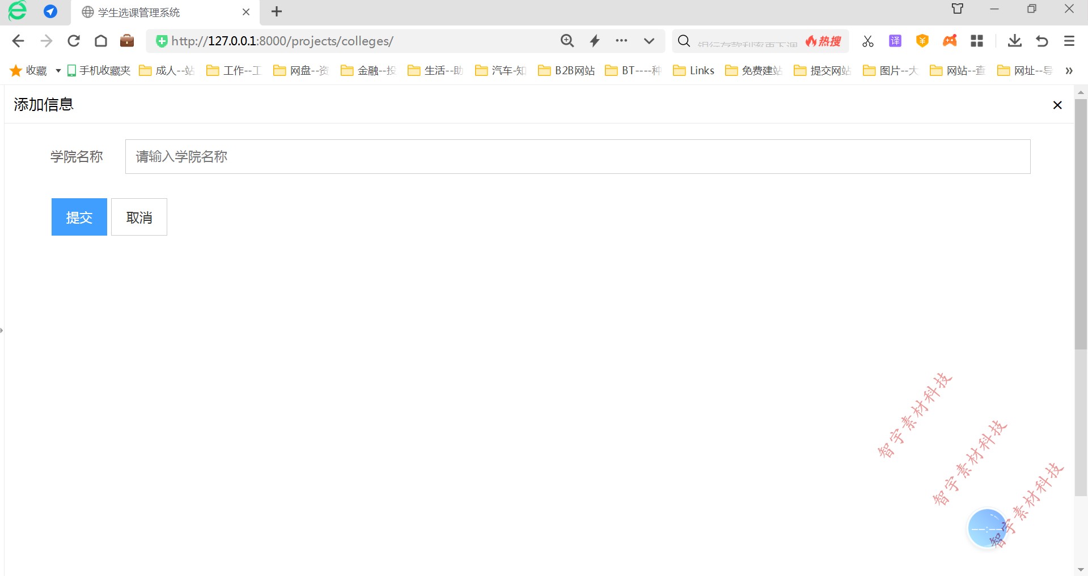Open the scissors screenshot tool
1088x576 pixels.
coord(867,41)
